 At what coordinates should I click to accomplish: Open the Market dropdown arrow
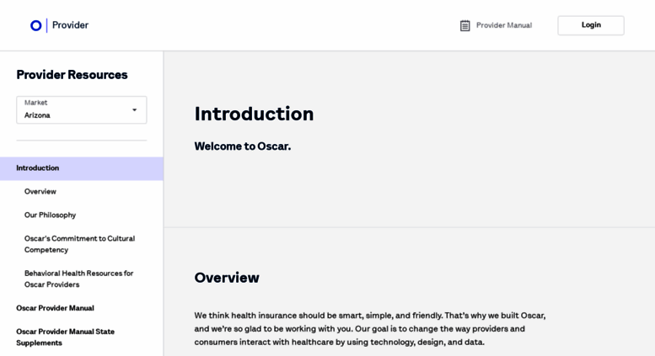[x=134, y=110]
